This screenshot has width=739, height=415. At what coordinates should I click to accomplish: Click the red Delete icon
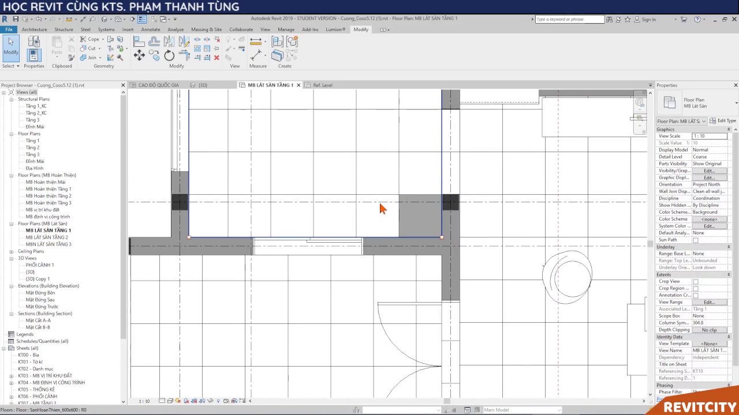pyautogui.click(x=217, y=58)
